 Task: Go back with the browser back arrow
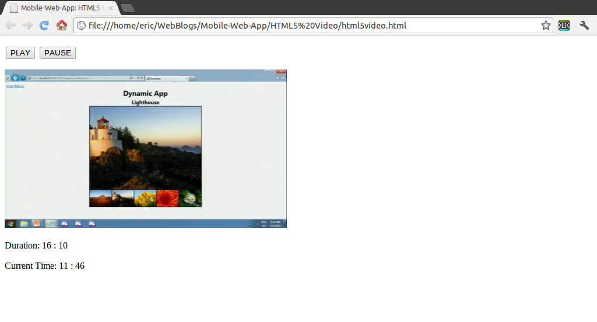coord(10,26)
